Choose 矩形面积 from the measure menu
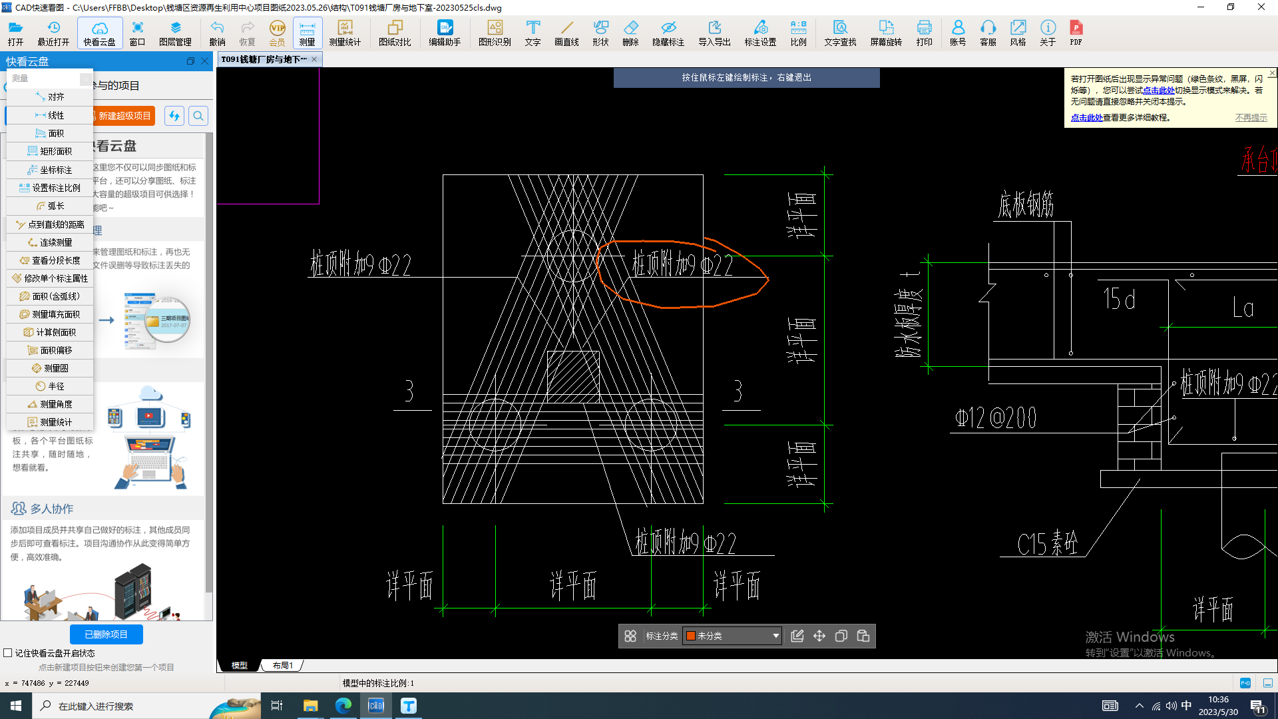 50,151
